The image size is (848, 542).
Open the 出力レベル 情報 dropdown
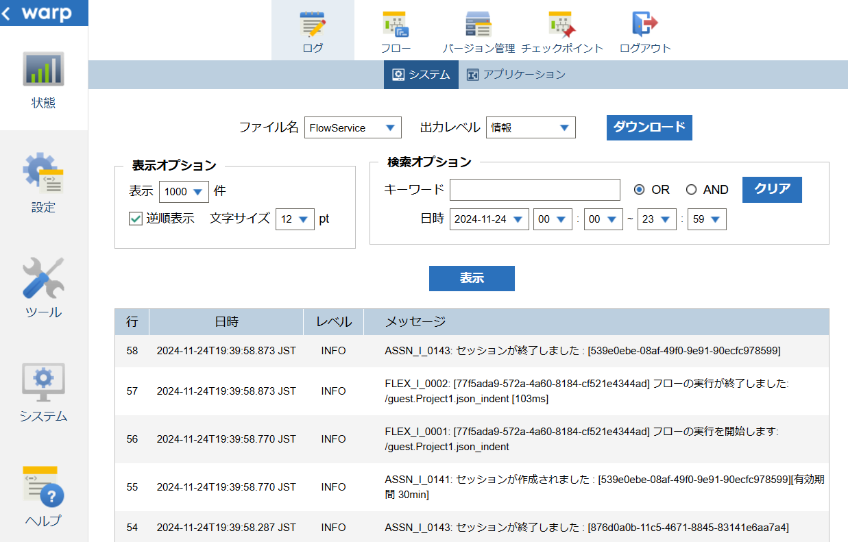[531, 127]
